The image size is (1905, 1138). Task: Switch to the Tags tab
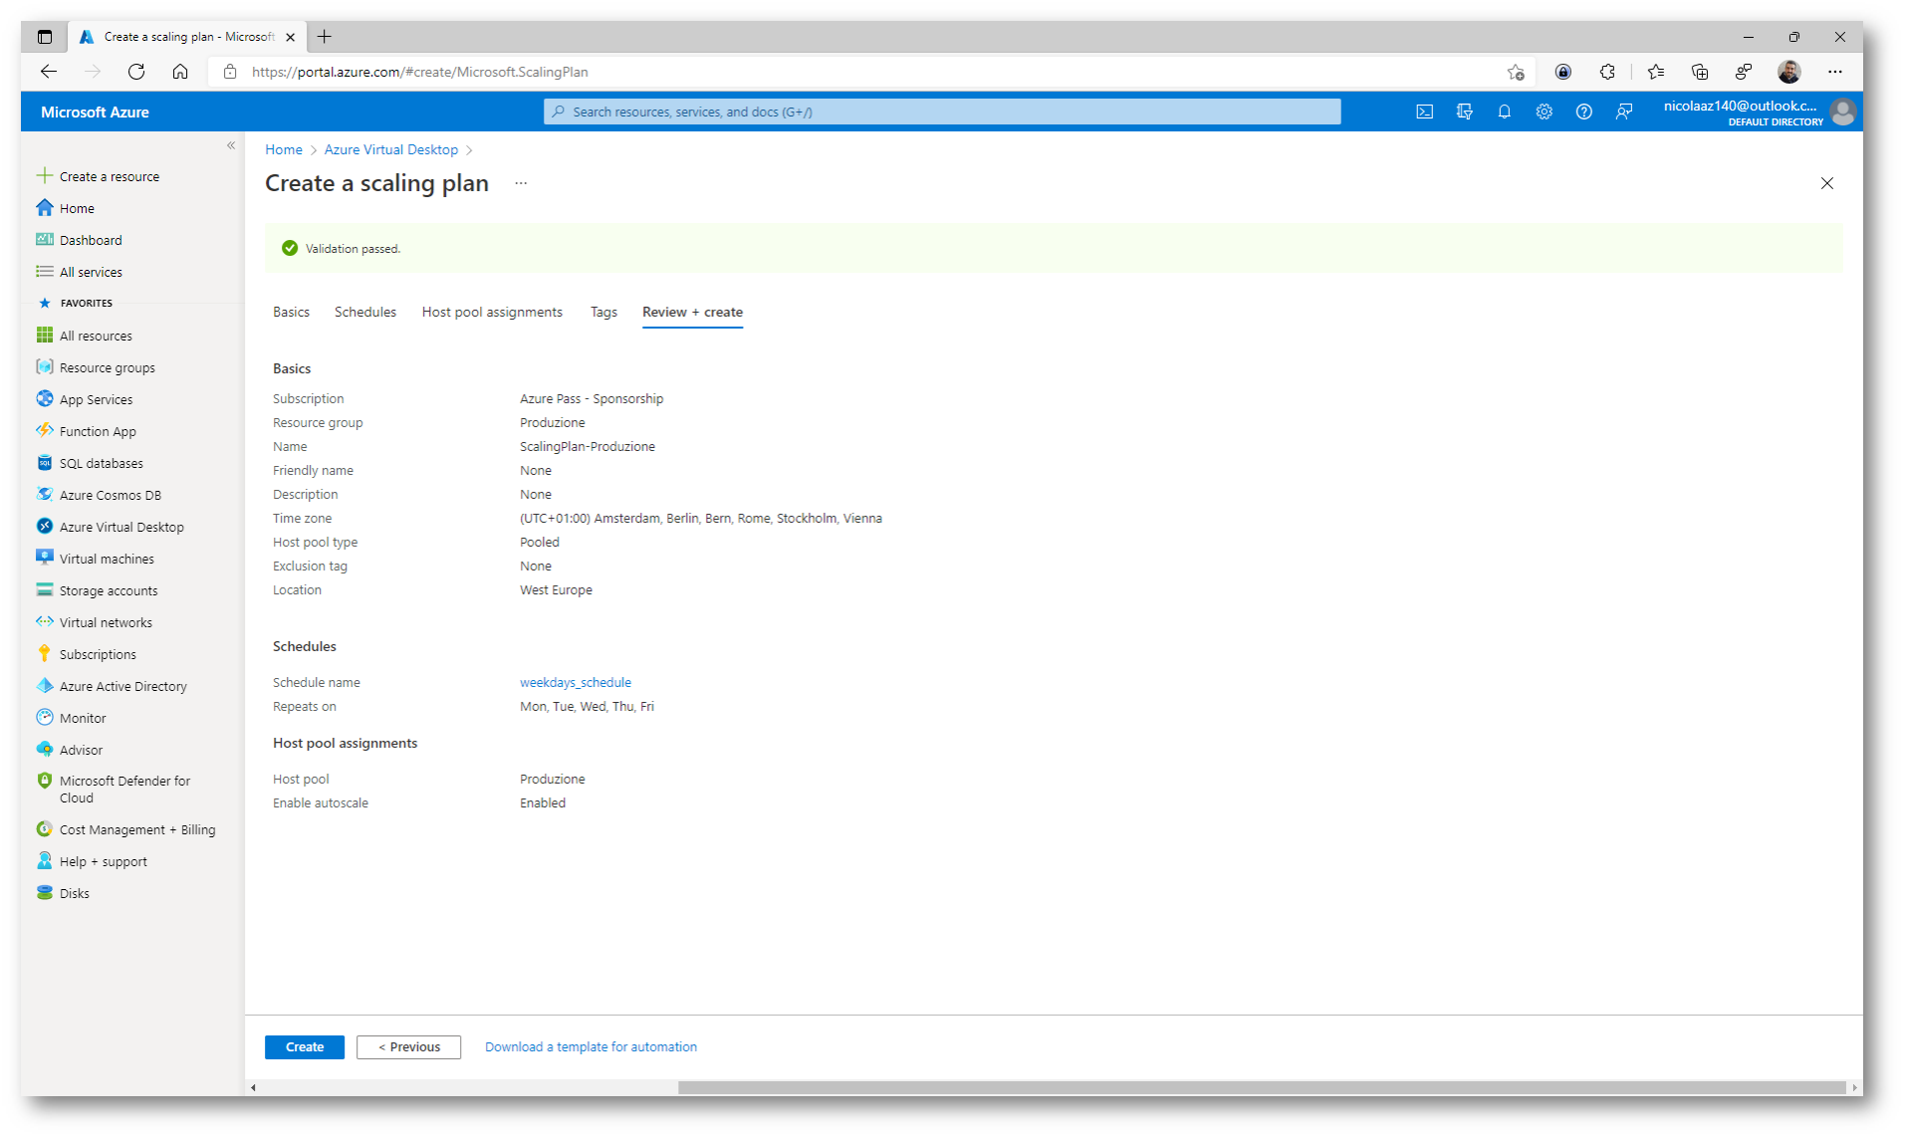pos(603,312)
